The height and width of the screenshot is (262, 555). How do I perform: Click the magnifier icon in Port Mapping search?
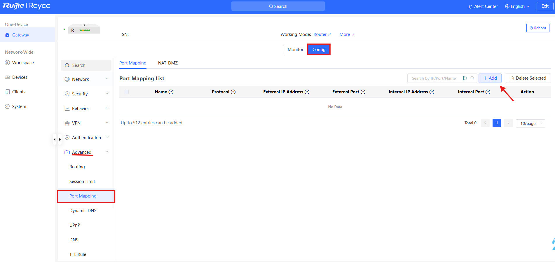point(472,78)
